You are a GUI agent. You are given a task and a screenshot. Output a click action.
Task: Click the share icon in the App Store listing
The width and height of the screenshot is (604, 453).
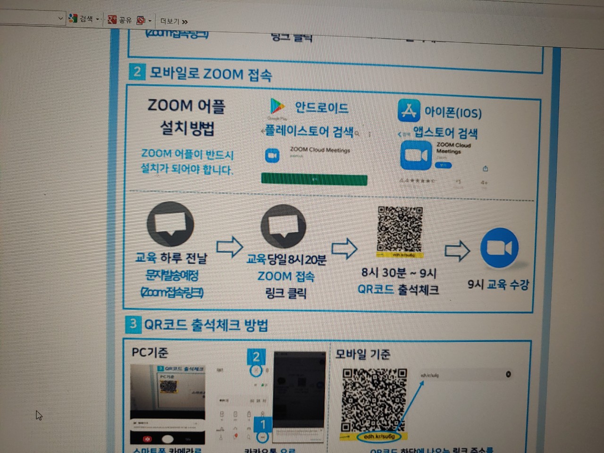click(x=485, y=168)
